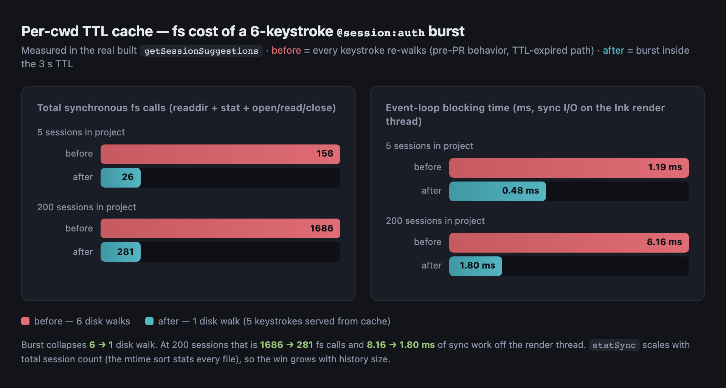Image resolution: width=726 pixels, height=388 pixels.
Task: Click the 8.16 ms before bar
Action: click(x=569, y=242)
